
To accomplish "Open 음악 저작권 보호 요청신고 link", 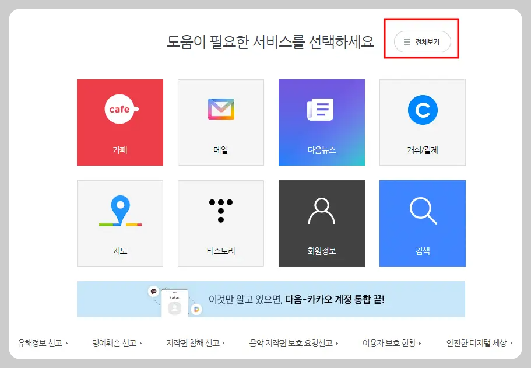I will [x=294, y=344].
